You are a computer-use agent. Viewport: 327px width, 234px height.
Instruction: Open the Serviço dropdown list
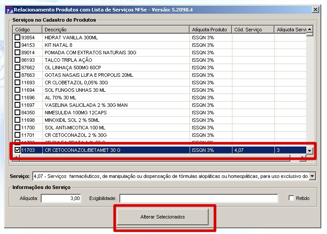coord(312,177)
